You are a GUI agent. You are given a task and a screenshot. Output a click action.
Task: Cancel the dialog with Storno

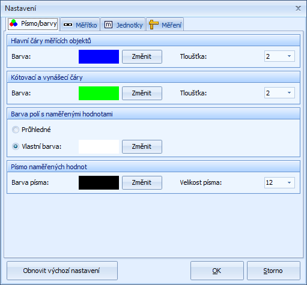pyautogui.click(x=273, y=271)
